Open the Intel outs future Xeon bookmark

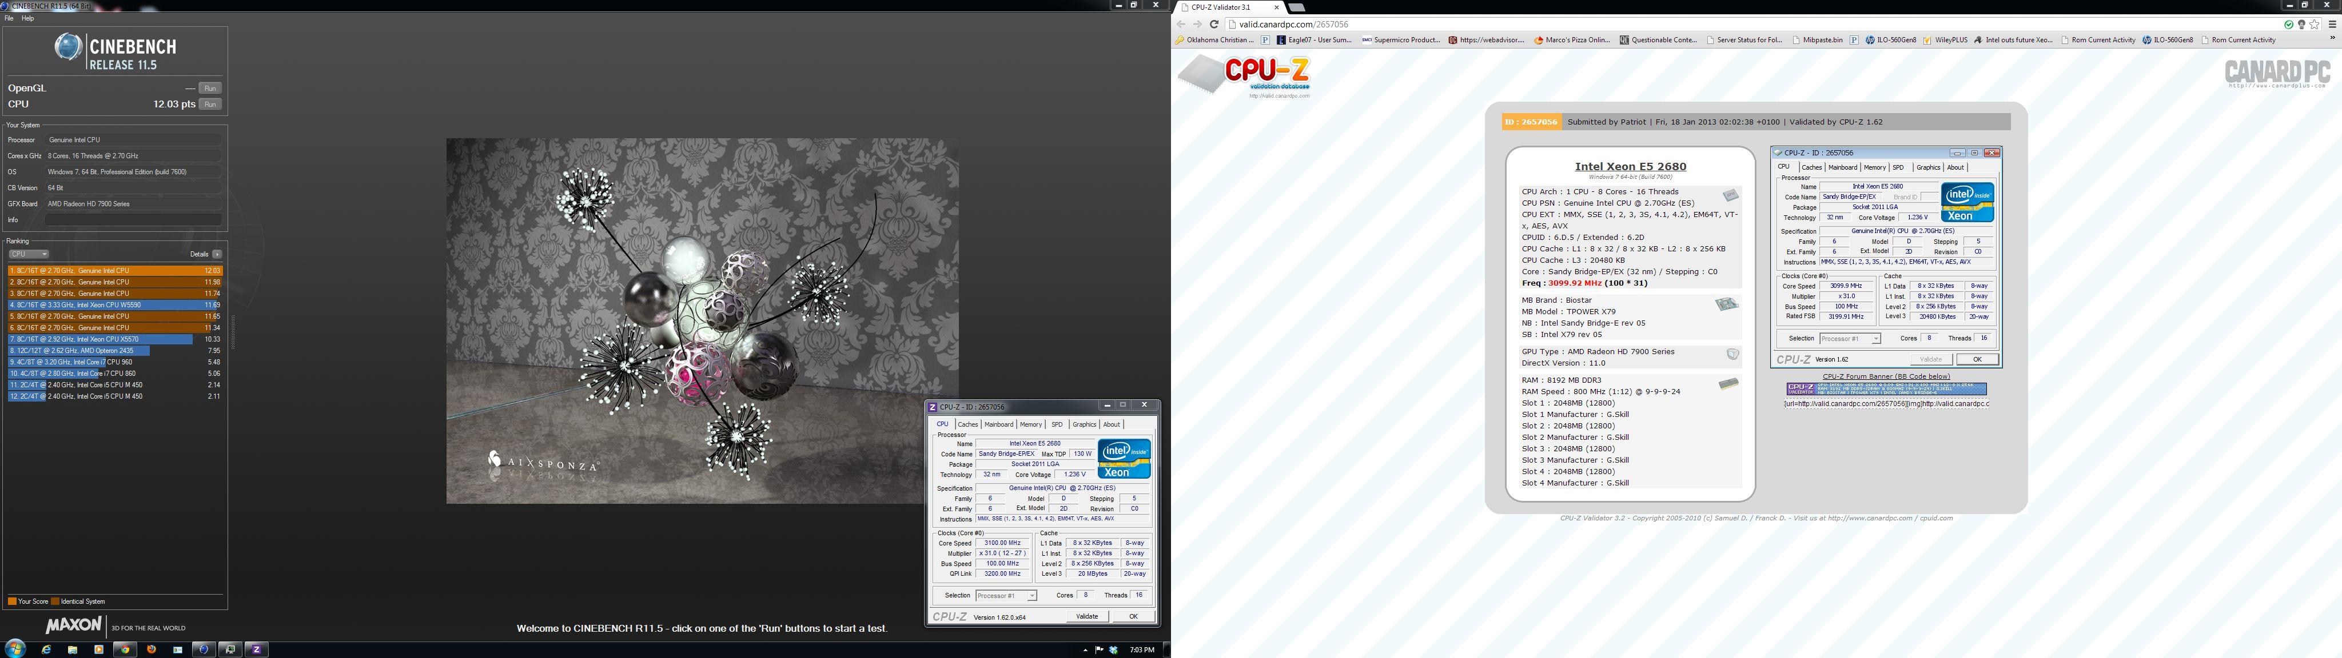(x=2014, y=40)
